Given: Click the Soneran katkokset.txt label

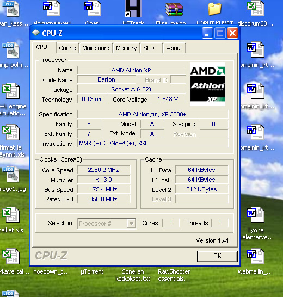Looking at the screenshot, I should (x=133, y=275).
